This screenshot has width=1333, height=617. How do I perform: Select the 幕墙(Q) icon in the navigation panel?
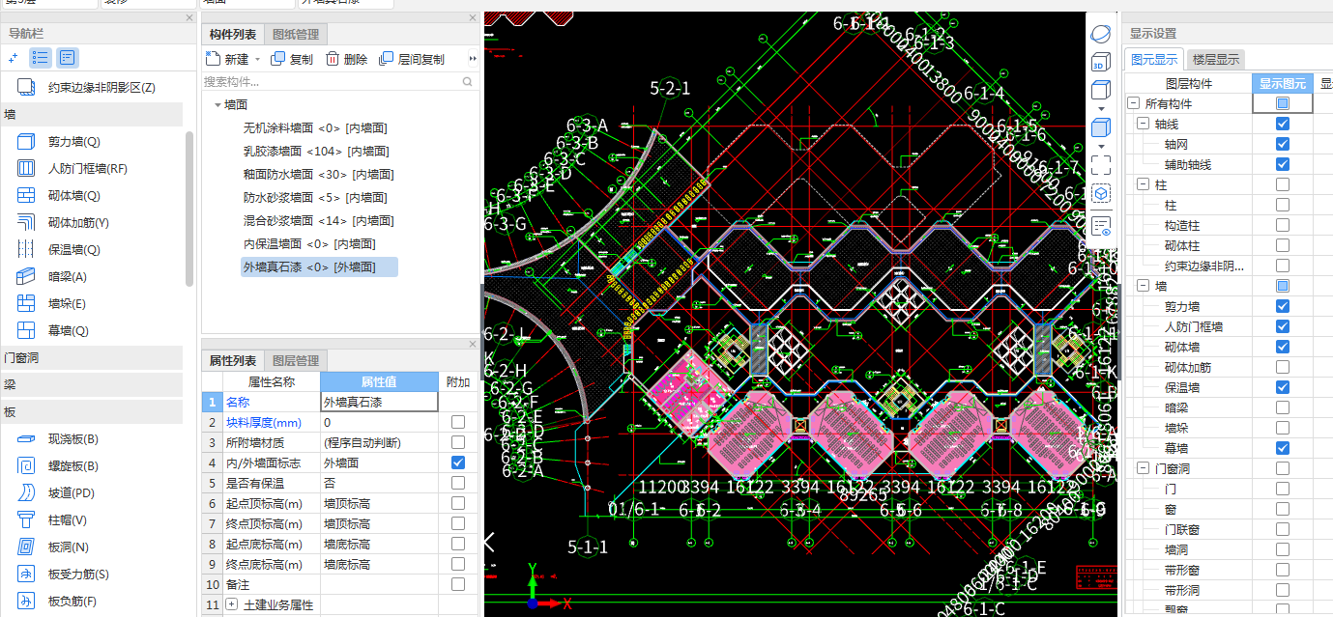click(x=26, y=331)
